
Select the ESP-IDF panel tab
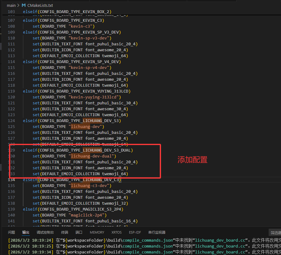135,232
